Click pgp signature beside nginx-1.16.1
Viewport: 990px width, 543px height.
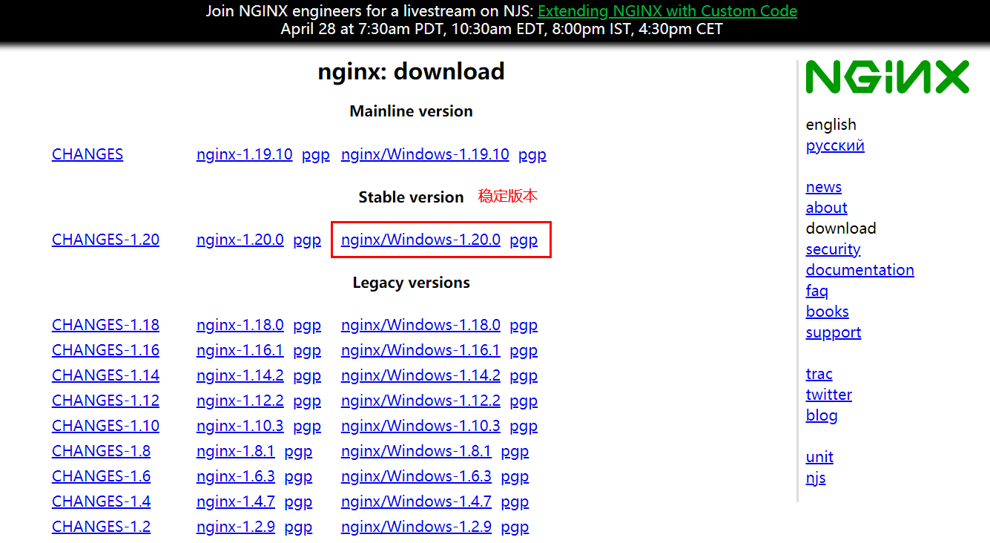pyautogui.click(x=307, y=350)
